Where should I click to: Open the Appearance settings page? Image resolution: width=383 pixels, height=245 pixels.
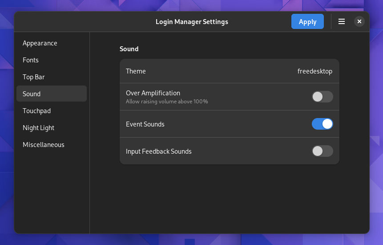click(40, 43)
